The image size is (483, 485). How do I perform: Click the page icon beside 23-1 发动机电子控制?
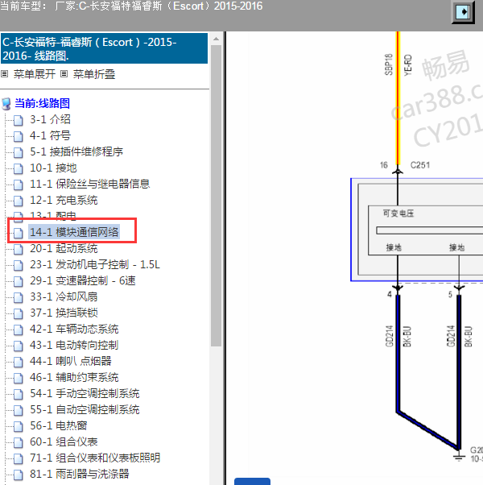tap(19, 265)
